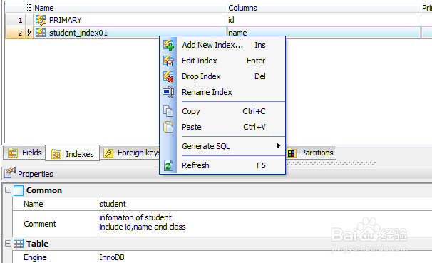This screenshot has width=432, height=263.
Task: Select the PRIMARY index row name
Action: pos(66,20)
